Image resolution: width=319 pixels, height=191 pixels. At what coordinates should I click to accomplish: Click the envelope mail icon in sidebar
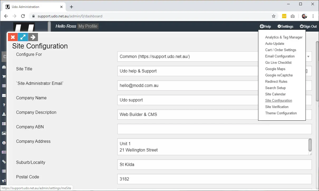(x=4, y=95)
